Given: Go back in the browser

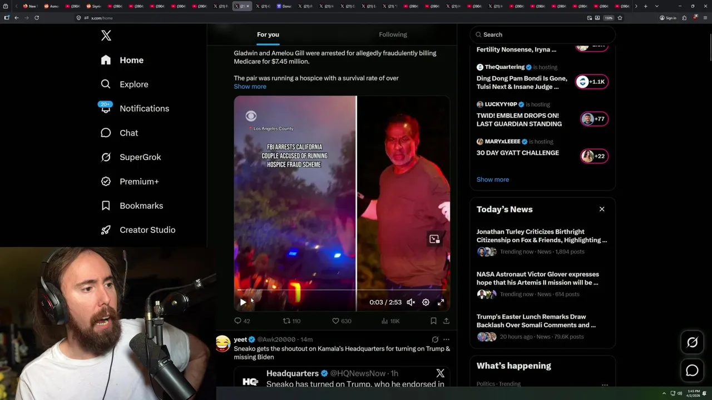Looking at the screenshot, I should tap(17, 18).
